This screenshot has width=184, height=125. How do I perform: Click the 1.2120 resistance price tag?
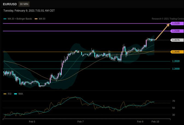pyautogui.click(x=177, y=23)
